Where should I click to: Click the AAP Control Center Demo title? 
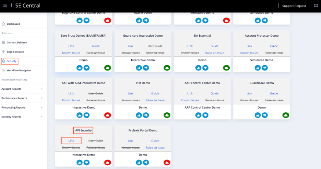[202, 83]
